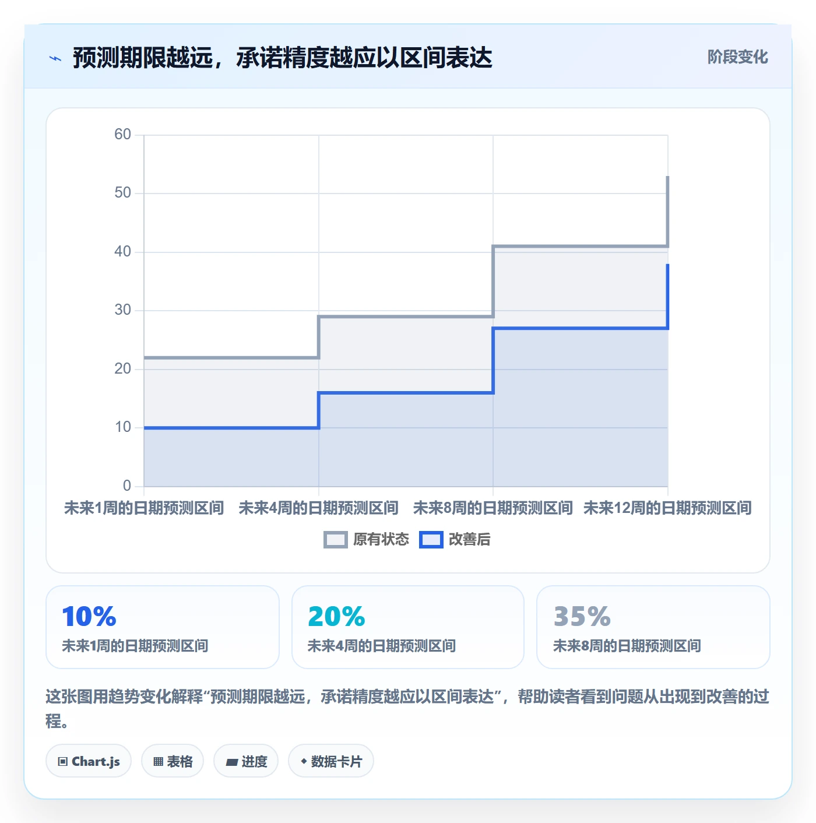
Task: Open the 10% stat card
Action: click(163, 627)
